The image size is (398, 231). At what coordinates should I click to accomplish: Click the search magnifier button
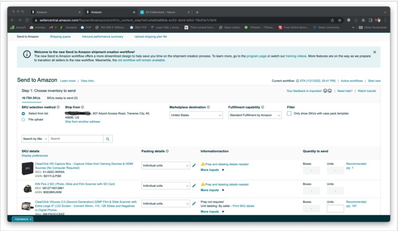point(108,139)
